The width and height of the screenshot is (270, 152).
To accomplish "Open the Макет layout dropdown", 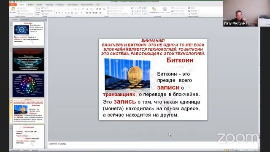I will pos(46,8).
